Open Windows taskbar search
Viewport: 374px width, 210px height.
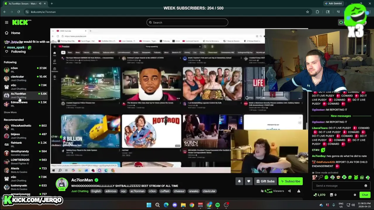(157, 205)
